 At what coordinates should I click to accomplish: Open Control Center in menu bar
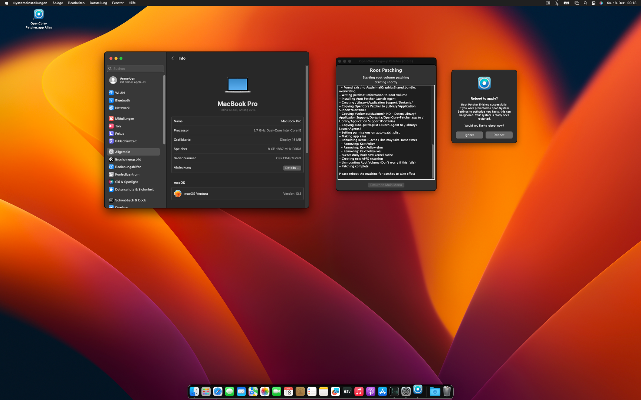tap(594, 3)
